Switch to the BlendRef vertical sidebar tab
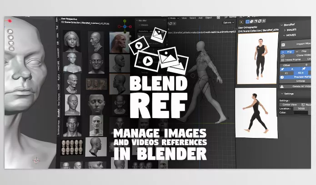Screen dimensions: 316x185 (59, 113)
